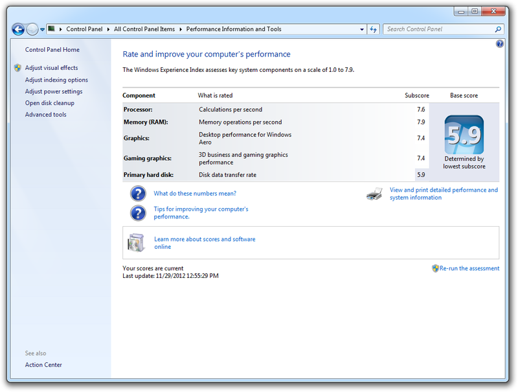This screenshot has width=518, height=392.
Task: Click the 'Calculations per second' text
Action: pyautogui.click(x=231, y=110)
